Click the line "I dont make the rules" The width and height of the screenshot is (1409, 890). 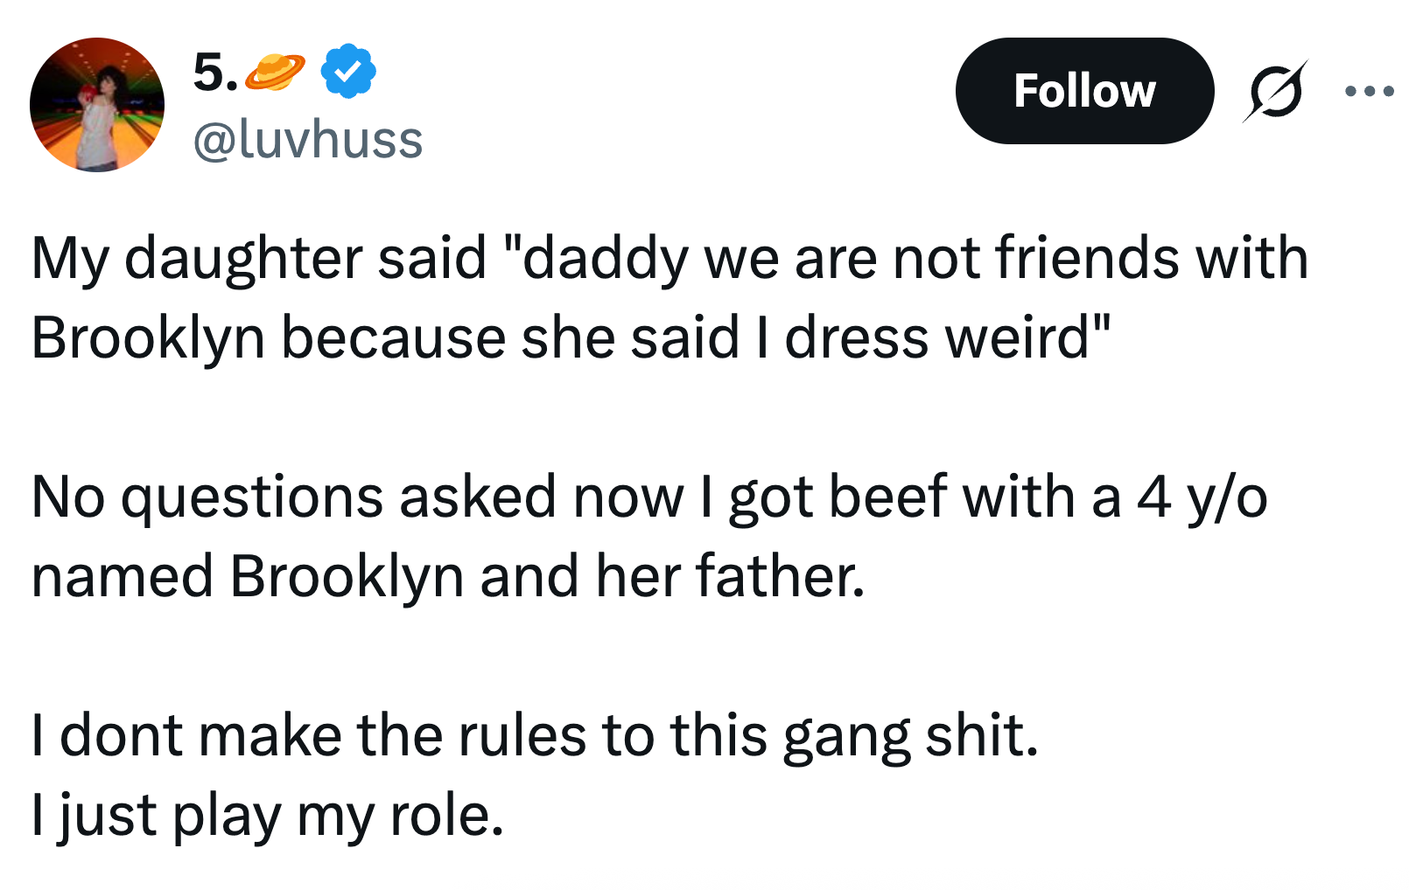(x=535, y=735)
